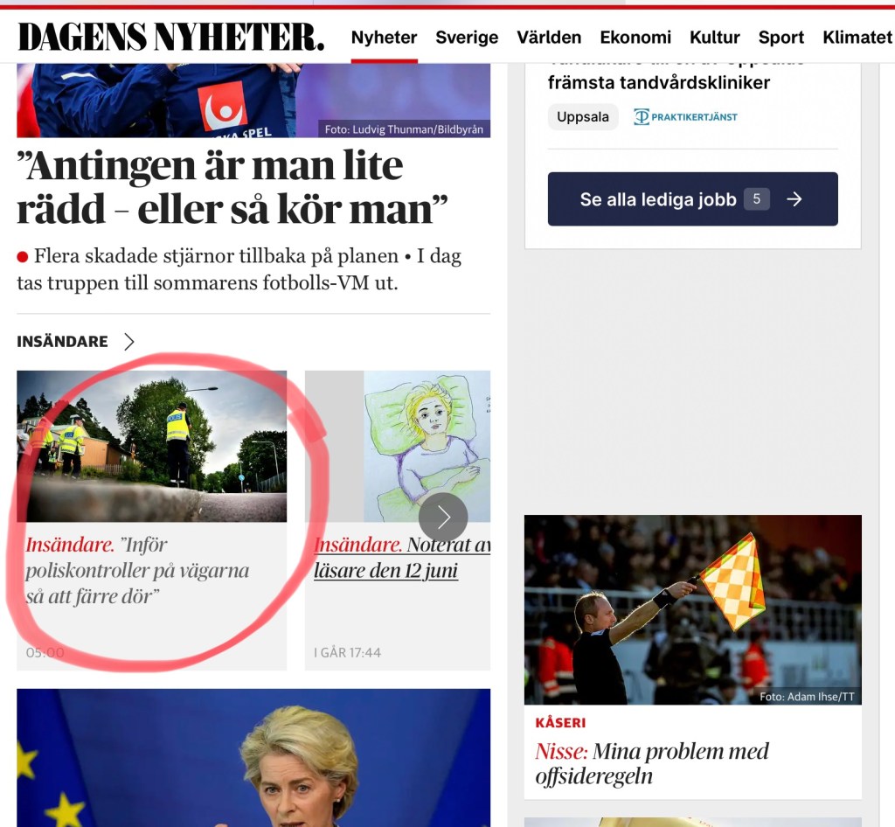The width and height of the screenshot is (895, 827).
Task: Click the Dagens Nyheter logo
Action: coord(170,37)
